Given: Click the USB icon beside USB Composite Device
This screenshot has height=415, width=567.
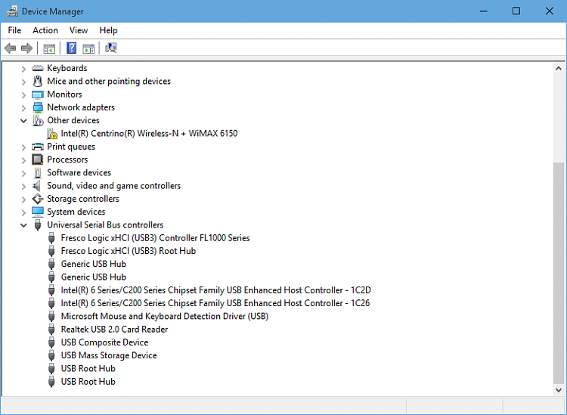Looking at the screenshot, I should pos(51,342).
